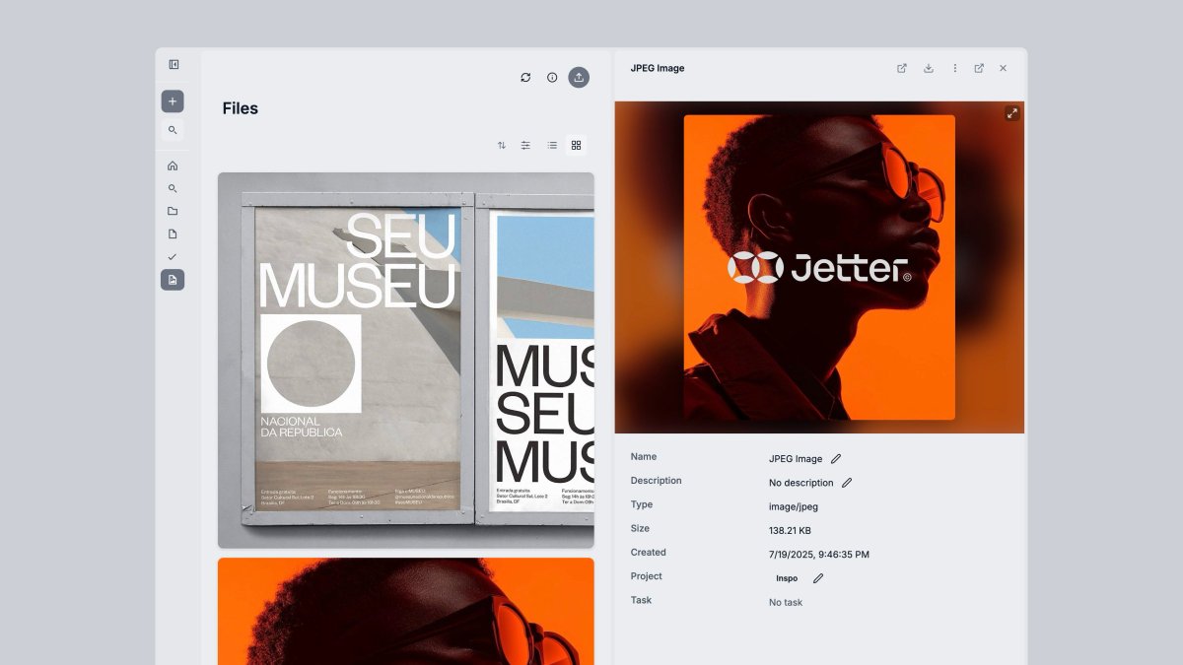1183x665 pixels.
Task: Edit the Name field with pencil icon
Action: [x=836, y=458]
